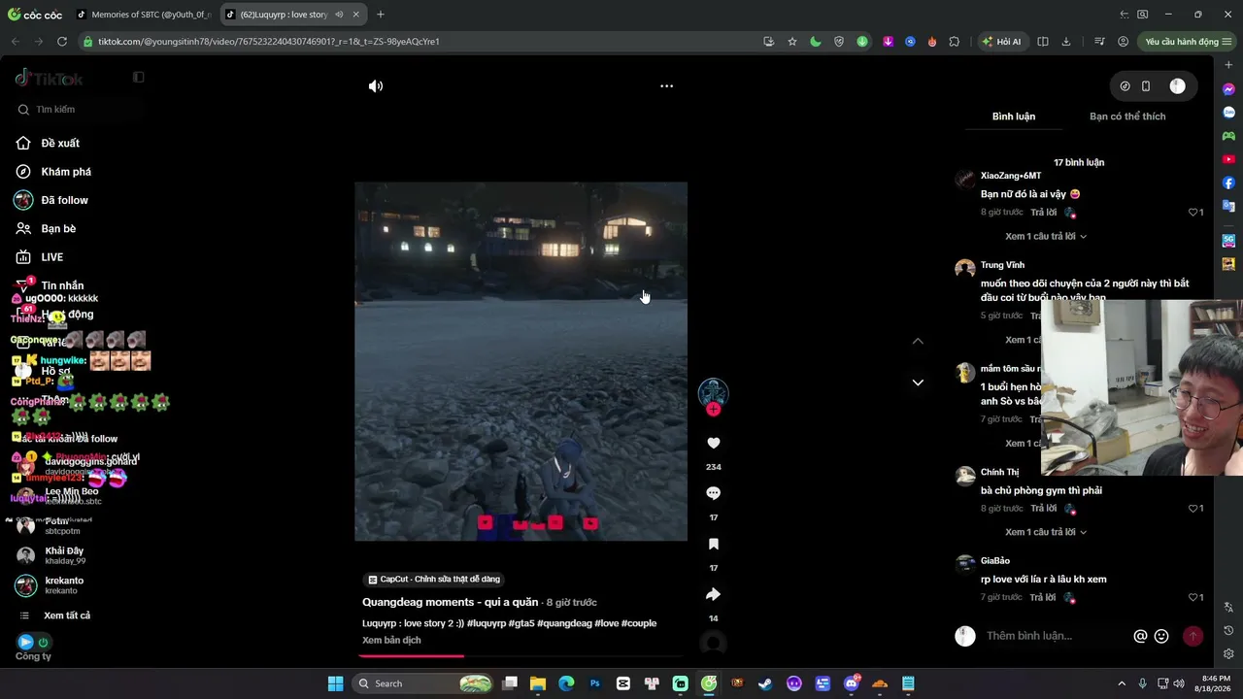
Task: Post comment with the red arrow button
Action: tap(1193, 637)
